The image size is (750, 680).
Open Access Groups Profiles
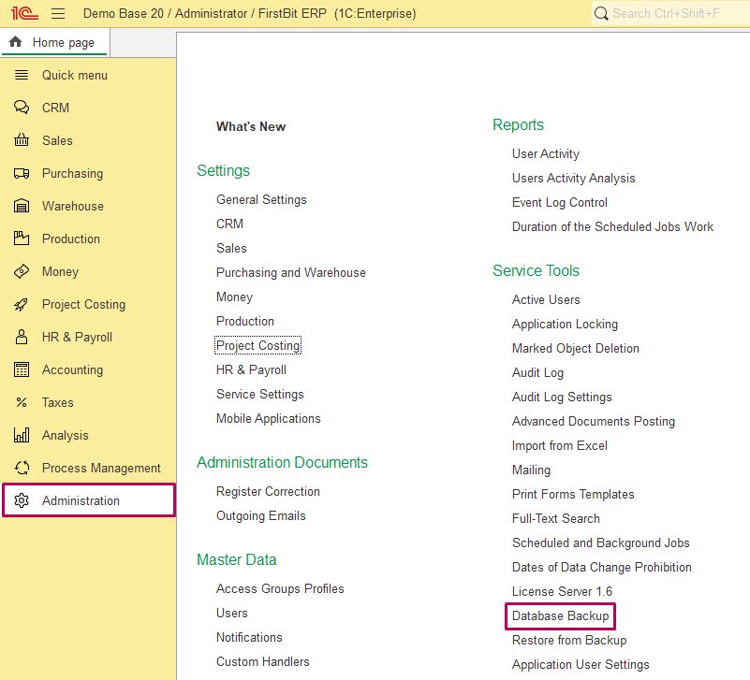tap(280, 588)
